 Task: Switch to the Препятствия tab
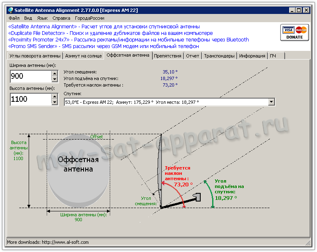coord(168,56)
